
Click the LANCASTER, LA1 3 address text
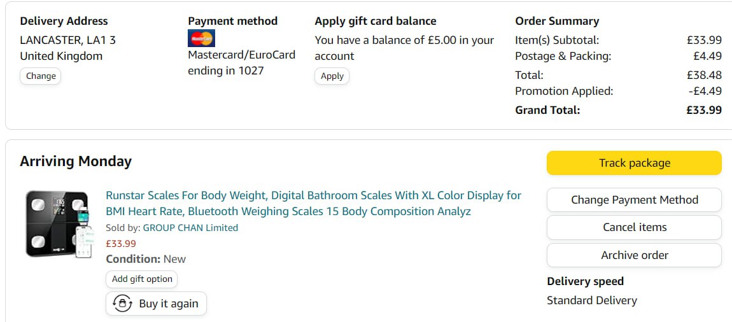[68, 40]
